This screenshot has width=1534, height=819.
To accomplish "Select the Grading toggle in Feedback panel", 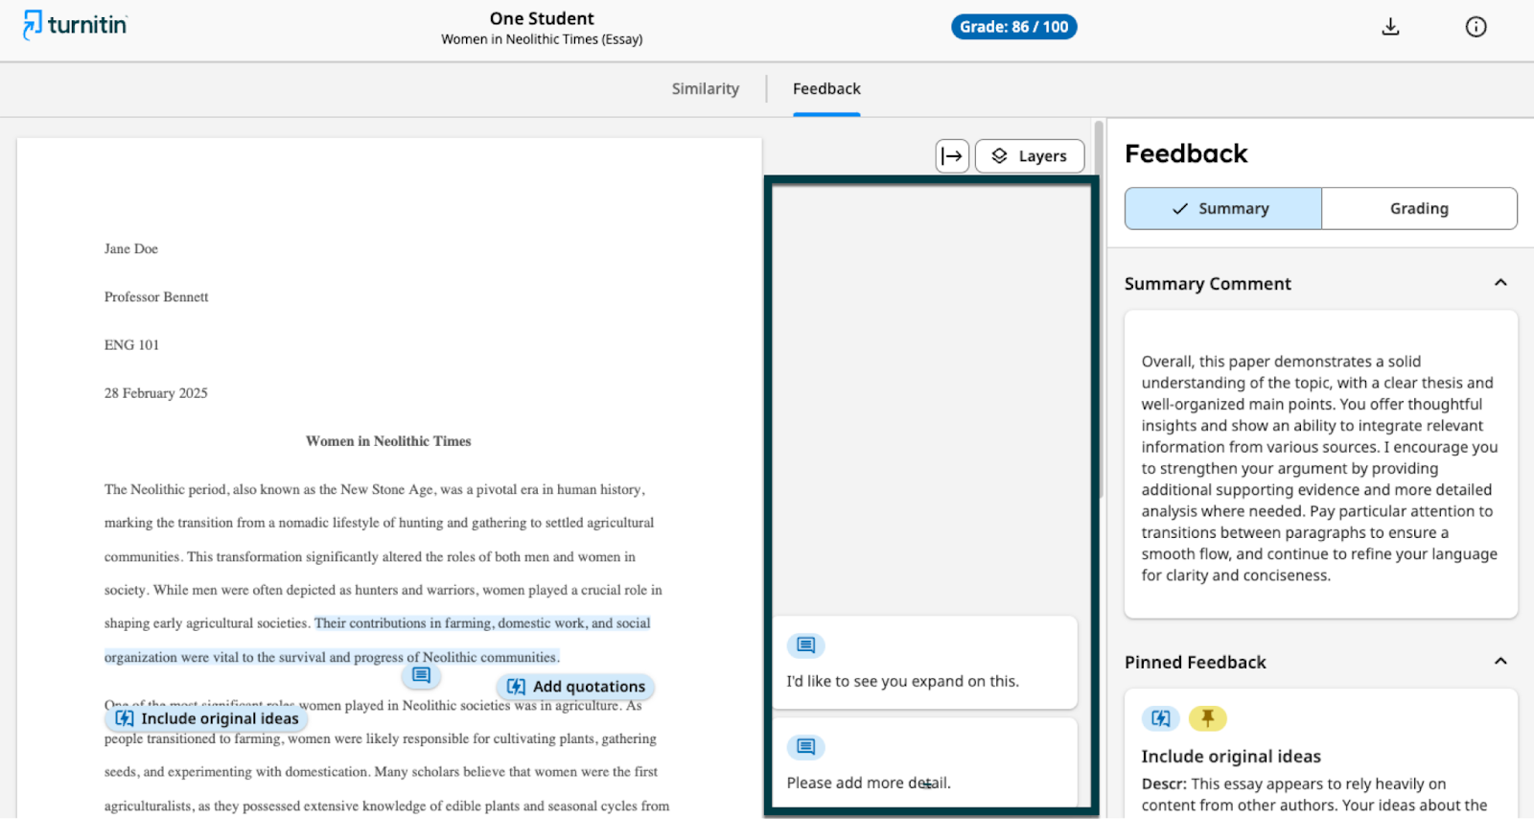I will [1419, 208].
